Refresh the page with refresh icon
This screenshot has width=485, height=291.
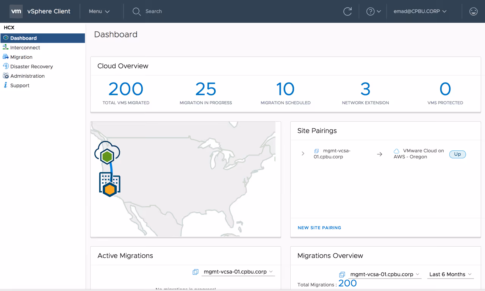[x=347, y=11]
